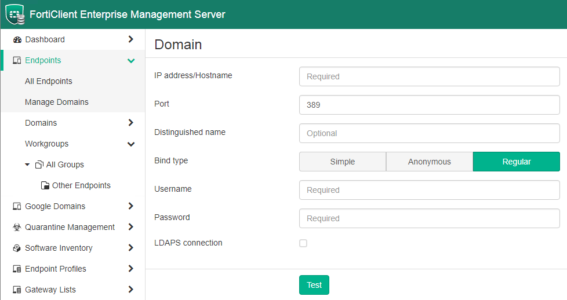567x300 pixels.
Task: Open Manage Domains in the sidebar
Action: coord(57,102)
